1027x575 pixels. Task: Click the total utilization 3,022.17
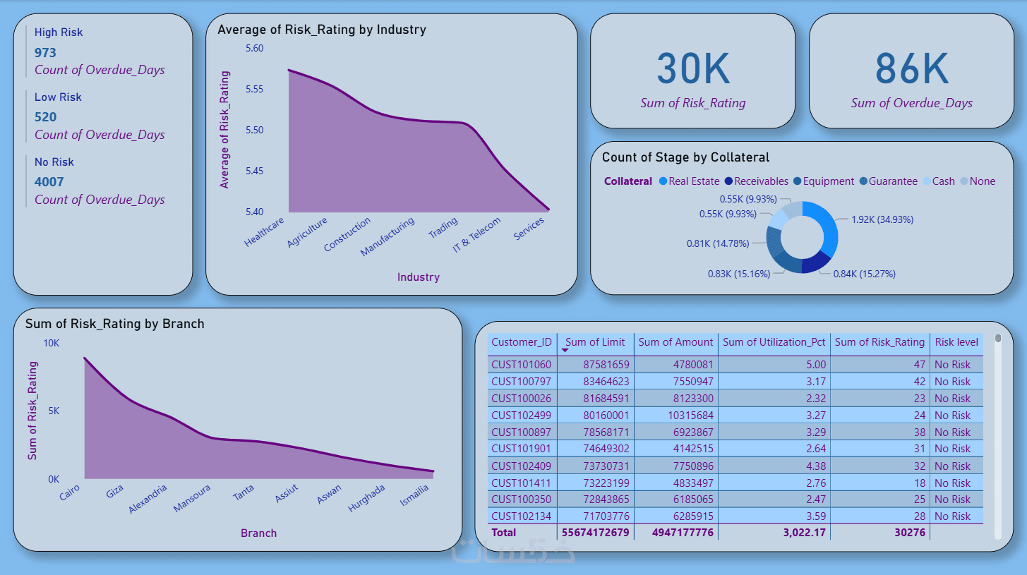(x=804, y=533)
